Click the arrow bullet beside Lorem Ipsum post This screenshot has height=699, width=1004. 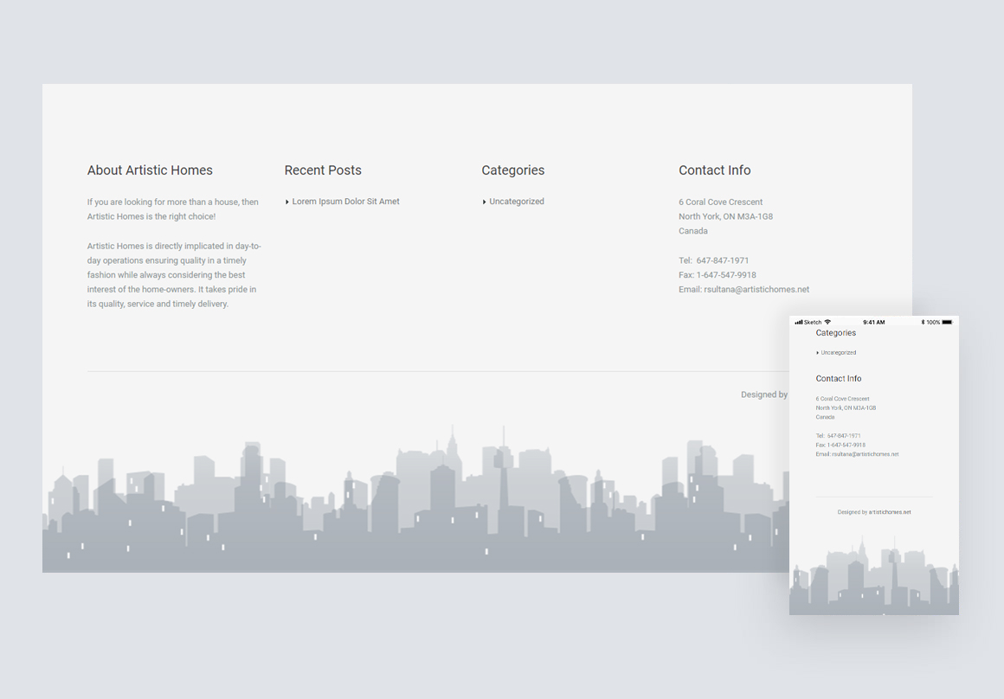(287, 202)
